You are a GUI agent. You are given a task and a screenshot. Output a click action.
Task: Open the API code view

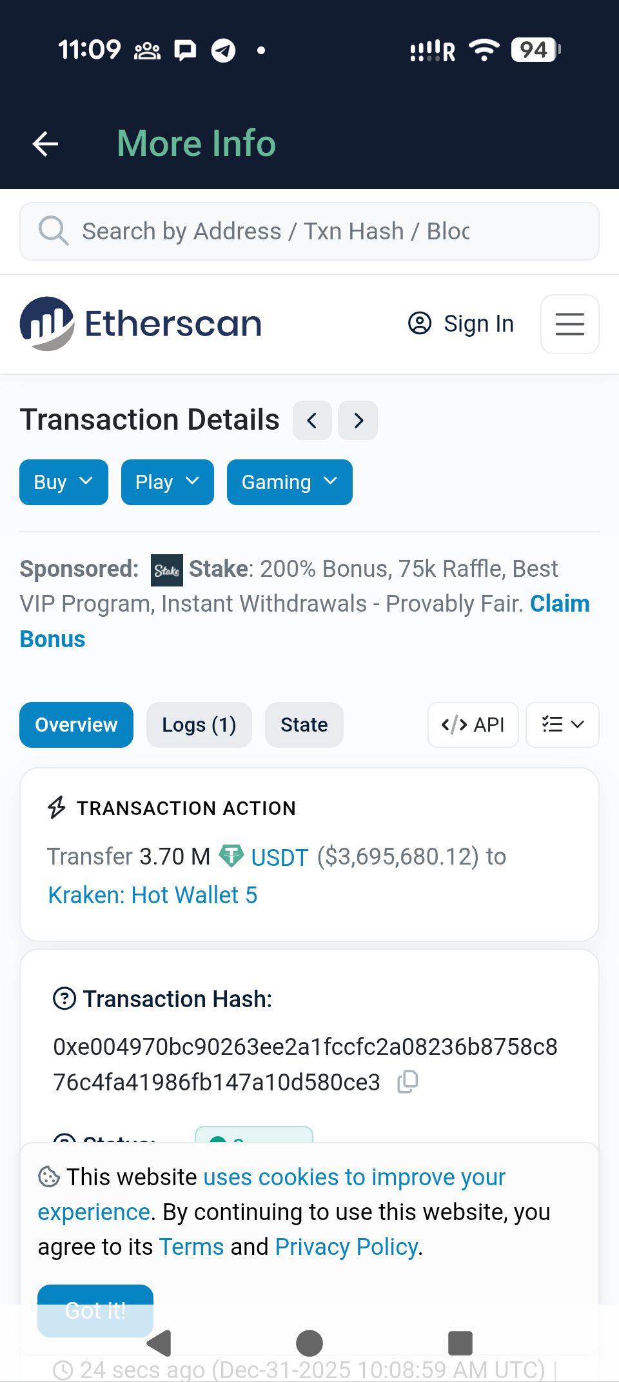473,725
